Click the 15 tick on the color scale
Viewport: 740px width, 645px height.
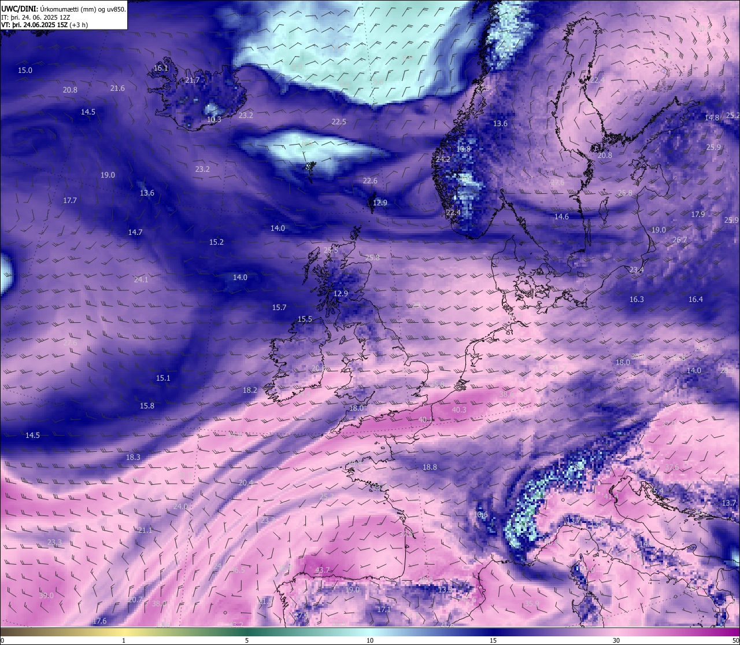click(x=493, y=640)
